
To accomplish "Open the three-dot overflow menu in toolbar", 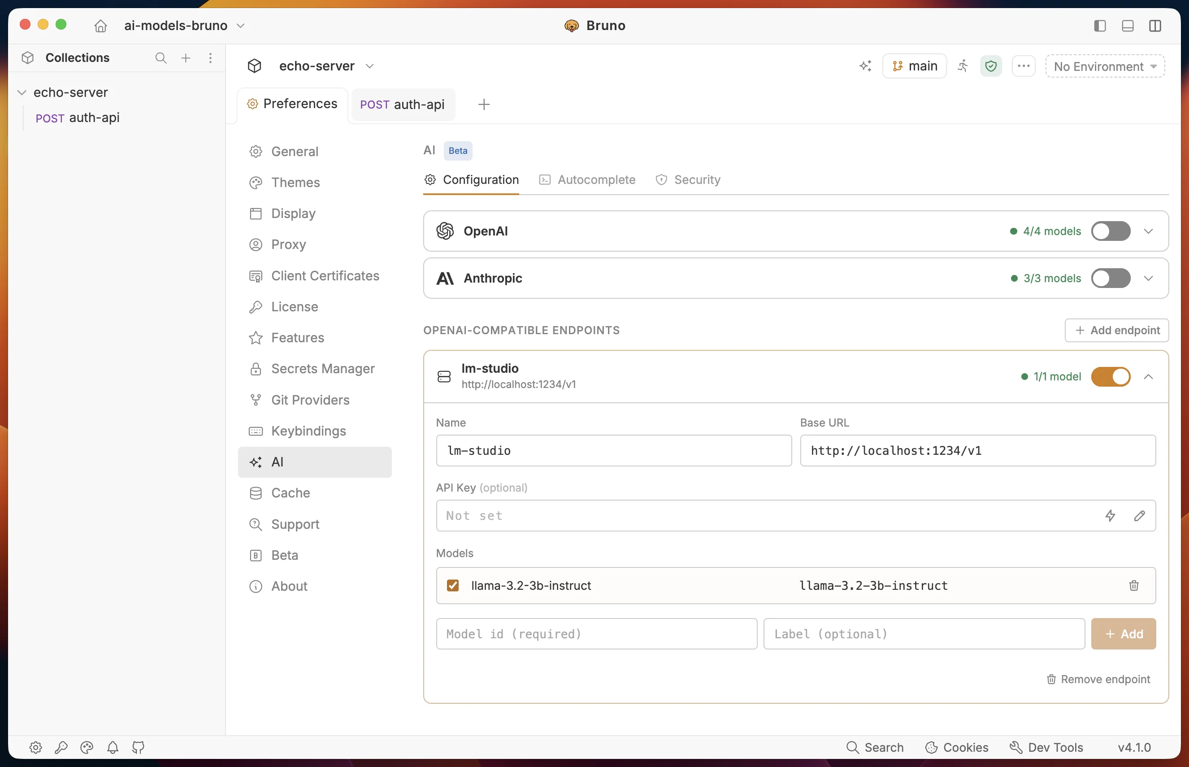I will coord(1024,66).
